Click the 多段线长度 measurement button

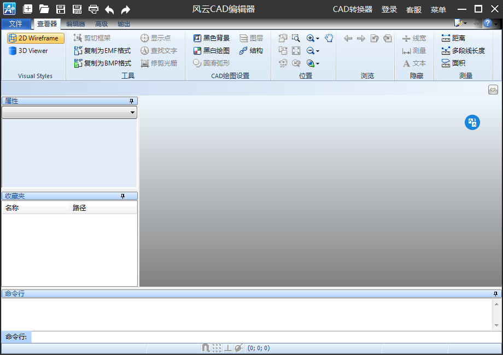463,51
